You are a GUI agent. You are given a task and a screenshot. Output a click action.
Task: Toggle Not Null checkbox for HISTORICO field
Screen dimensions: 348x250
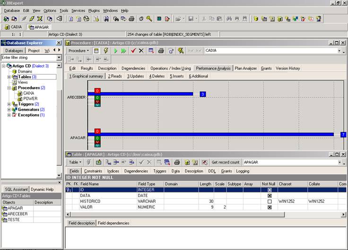pos(270,201)
